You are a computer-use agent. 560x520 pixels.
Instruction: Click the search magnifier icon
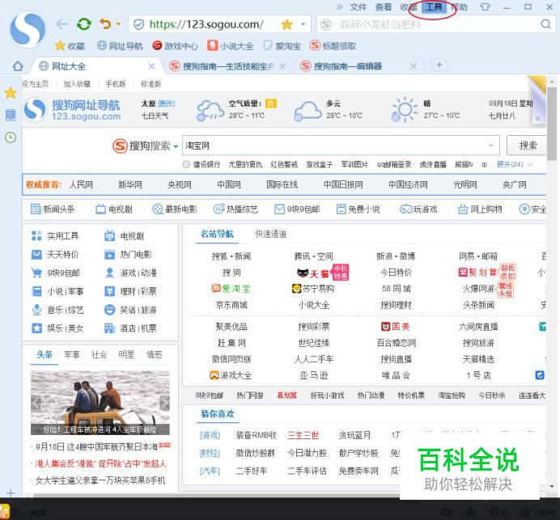point(545,24)
